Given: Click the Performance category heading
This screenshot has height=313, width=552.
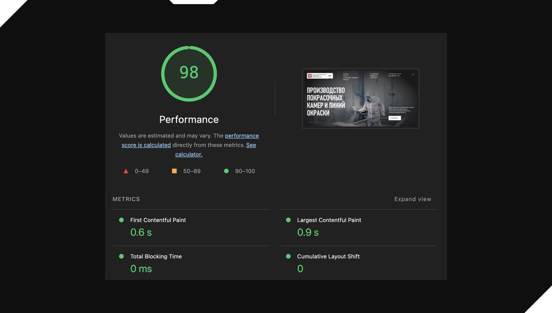Looking at the screenshot, I should tap(189, 119).
